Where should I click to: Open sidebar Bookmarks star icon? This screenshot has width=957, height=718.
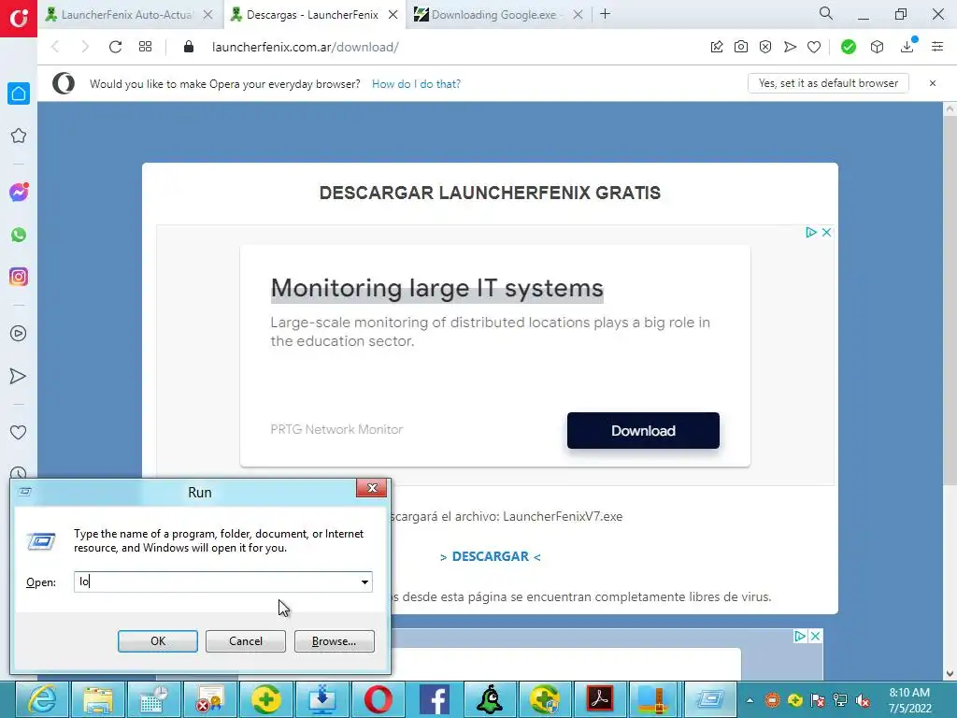click(x=19, y=136)
